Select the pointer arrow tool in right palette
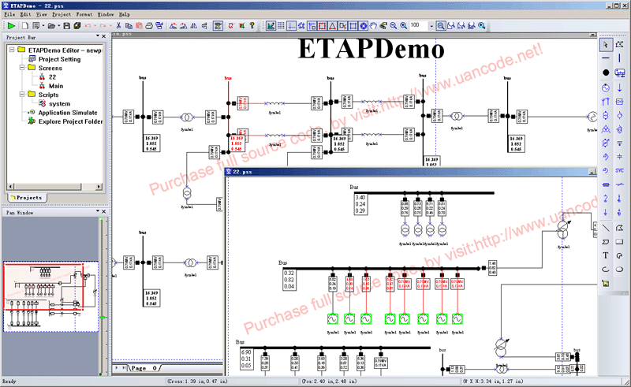 (x=605, y=43)
